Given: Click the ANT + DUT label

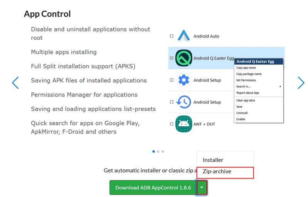Looking at the screenshot, I should point(204,124).
